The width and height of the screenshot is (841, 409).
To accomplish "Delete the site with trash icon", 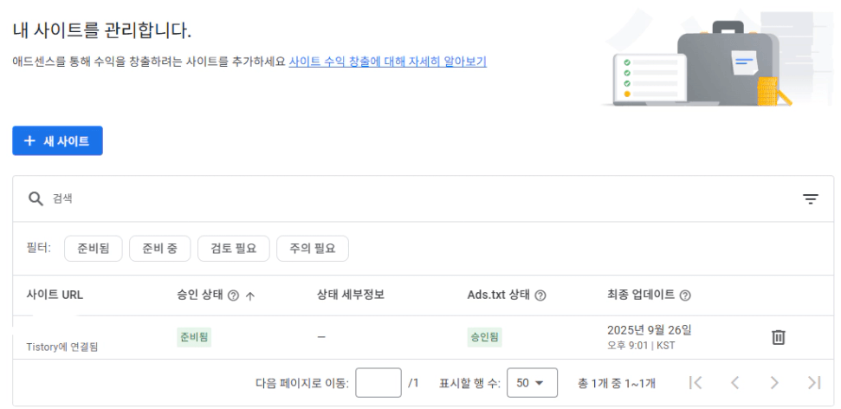I will 779,337.
